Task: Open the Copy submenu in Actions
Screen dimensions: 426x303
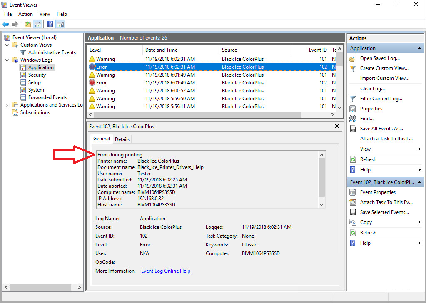Action: (419, 222)
